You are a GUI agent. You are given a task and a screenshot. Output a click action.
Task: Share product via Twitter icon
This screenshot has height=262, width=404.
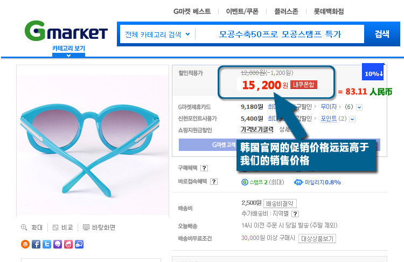[x=47, y=244]
